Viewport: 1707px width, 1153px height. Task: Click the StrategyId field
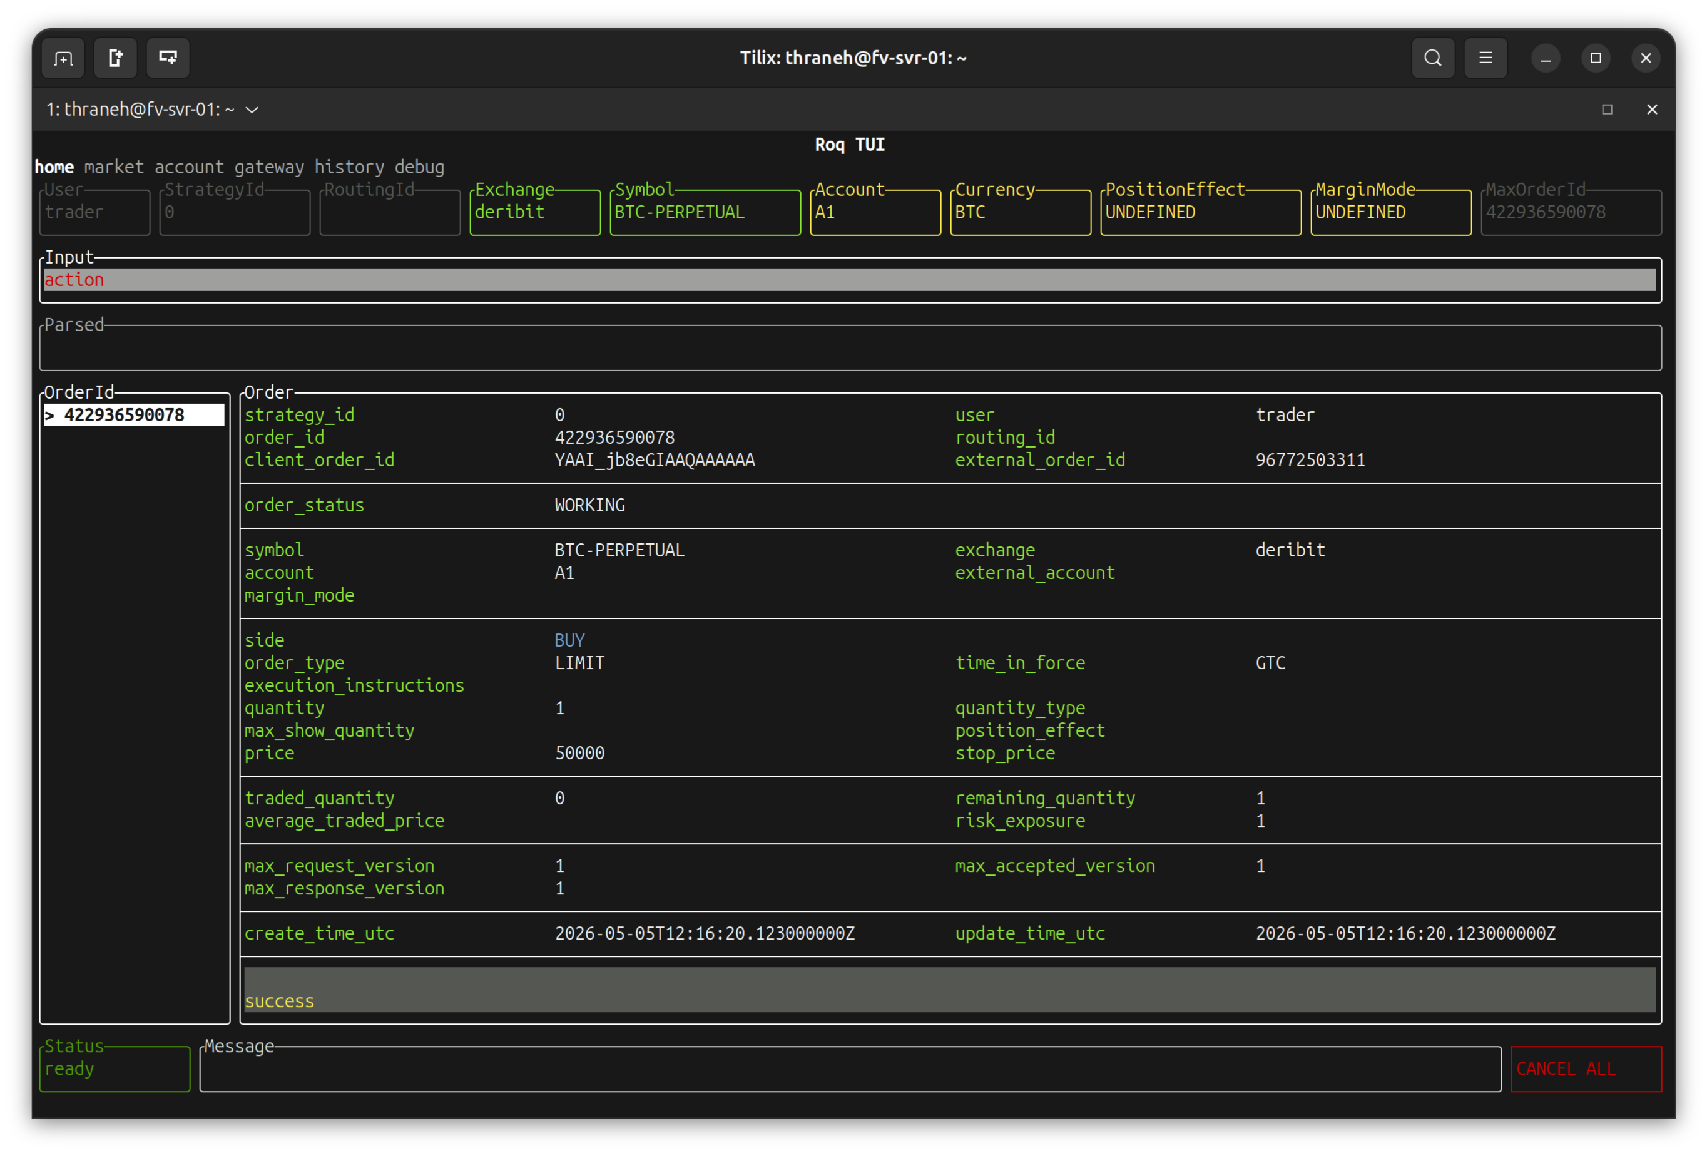pyautogui.click(x=235, y=212)
